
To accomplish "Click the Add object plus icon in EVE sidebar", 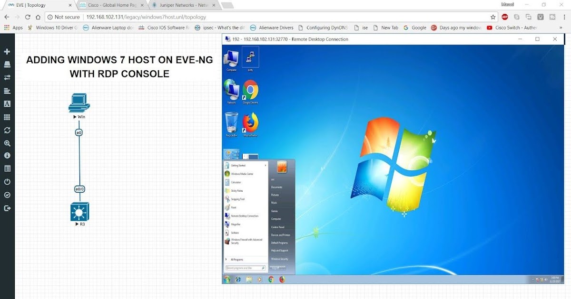I will point(7,52).
